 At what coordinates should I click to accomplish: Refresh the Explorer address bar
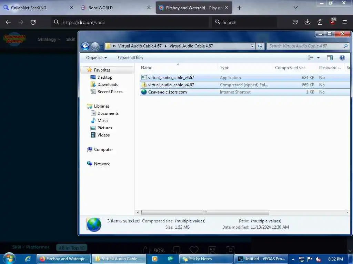pyautogui.click(x=260, y=46)
